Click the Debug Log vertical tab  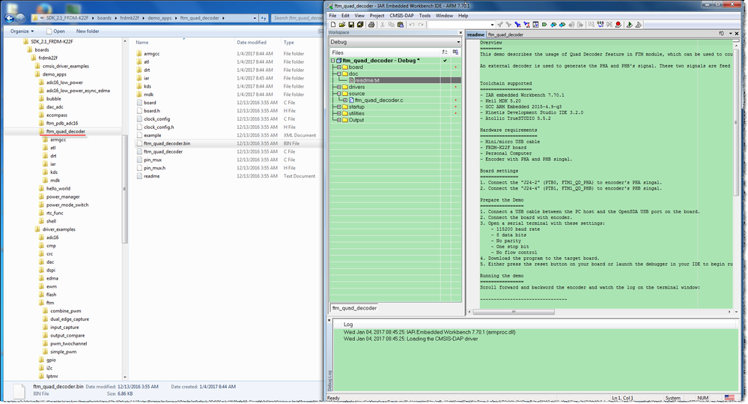point(329,381)
